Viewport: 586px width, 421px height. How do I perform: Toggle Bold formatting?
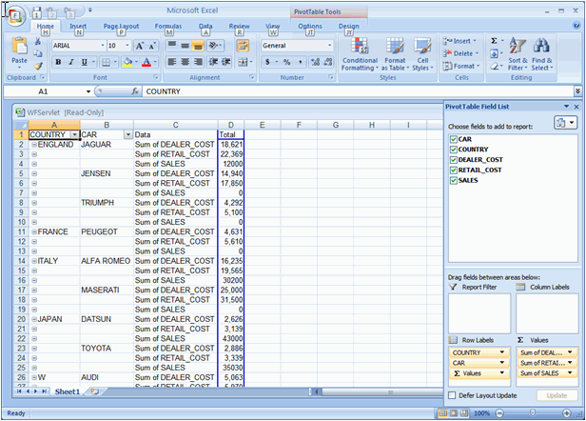[x=58, y=62]
